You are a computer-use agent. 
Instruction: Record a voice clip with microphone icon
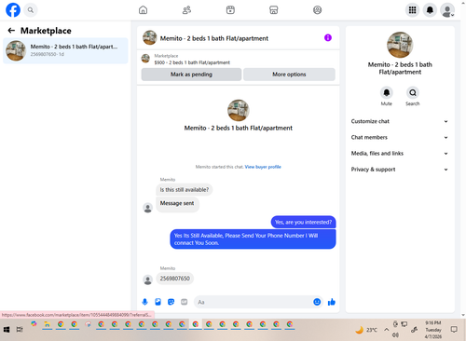[144, 302]
